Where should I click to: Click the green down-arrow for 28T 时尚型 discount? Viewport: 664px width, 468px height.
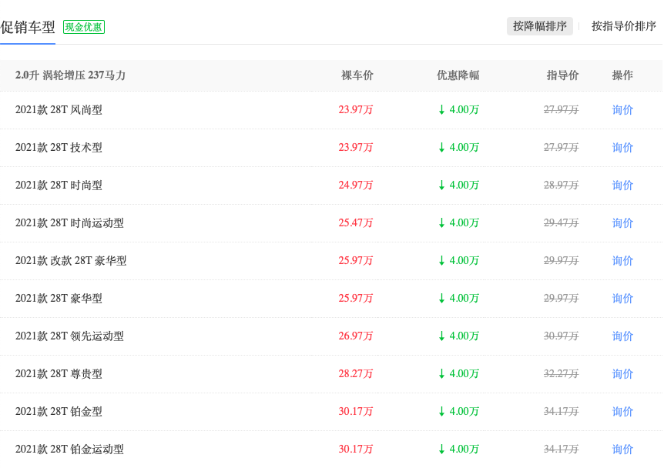[441, 186]
